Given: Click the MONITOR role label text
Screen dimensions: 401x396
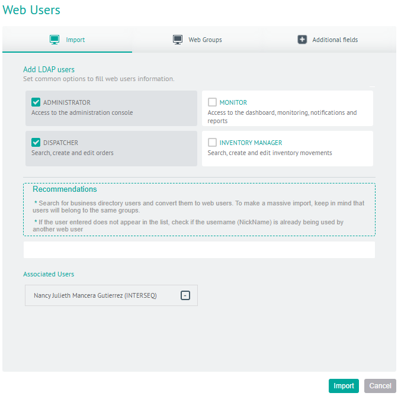Looking at the screenshot, I should point(233,102).
